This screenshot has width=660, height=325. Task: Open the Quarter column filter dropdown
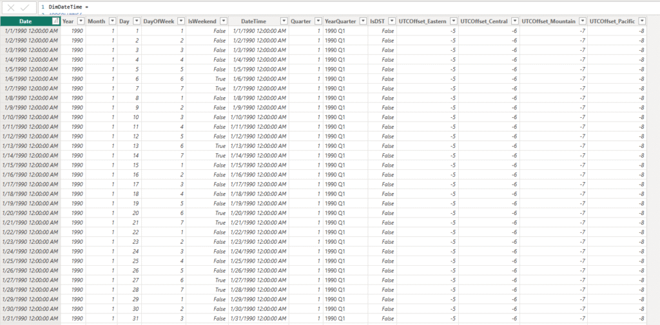tap(318, 21)
